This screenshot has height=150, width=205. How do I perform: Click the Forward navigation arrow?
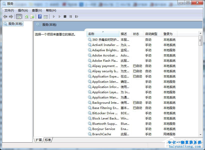[11, 16]
